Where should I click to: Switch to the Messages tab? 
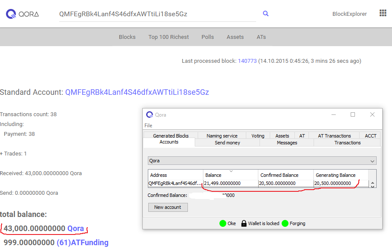coord(287,143)
